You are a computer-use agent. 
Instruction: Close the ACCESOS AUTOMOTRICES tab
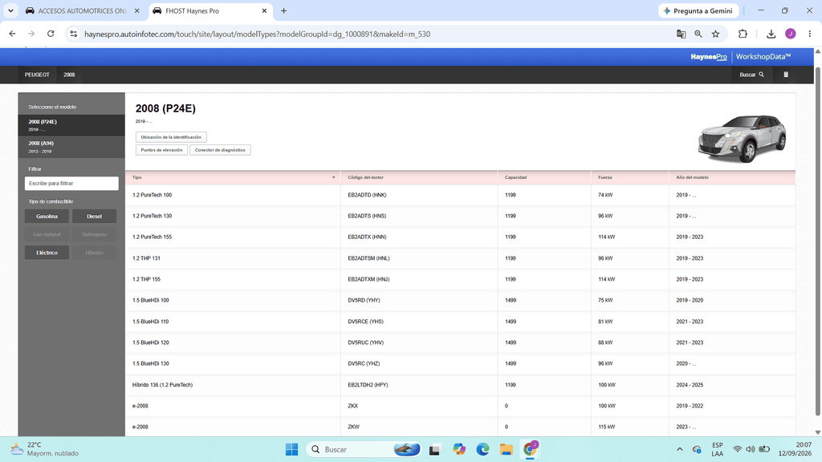pos(136,10)
